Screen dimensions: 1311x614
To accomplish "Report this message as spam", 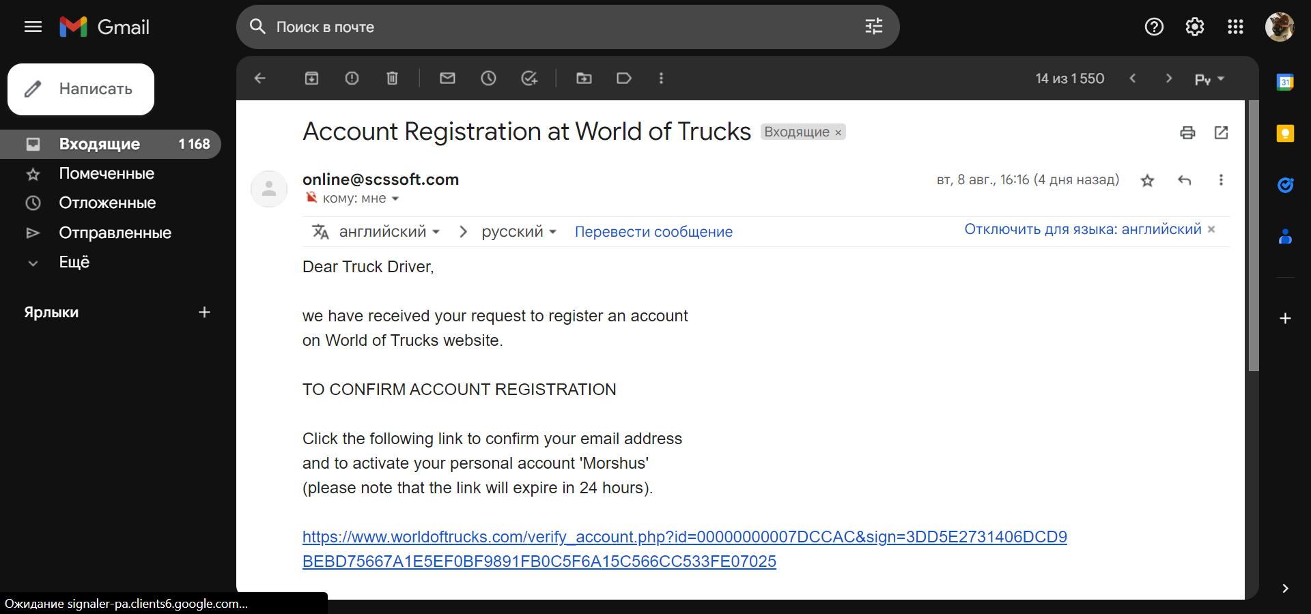I will pos(352,78).
